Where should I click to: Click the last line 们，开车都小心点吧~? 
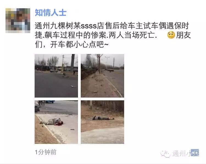tap(72, 45)
